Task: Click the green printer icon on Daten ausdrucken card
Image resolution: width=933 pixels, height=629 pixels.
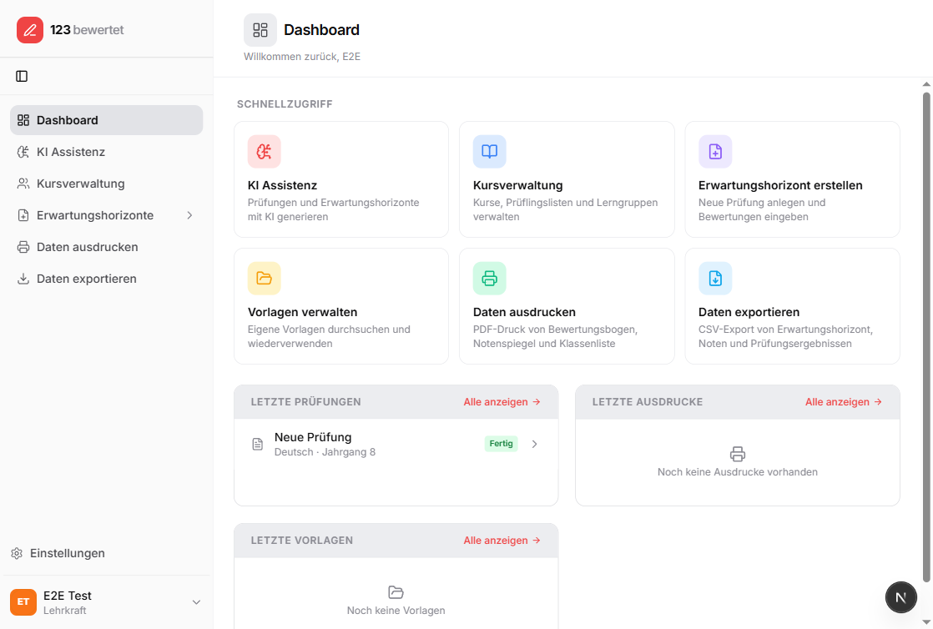Action: [x=490, y=279]
